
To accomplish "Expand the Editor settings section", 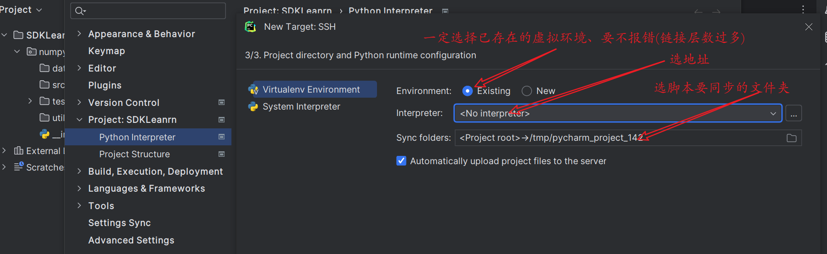I will 79,68.
